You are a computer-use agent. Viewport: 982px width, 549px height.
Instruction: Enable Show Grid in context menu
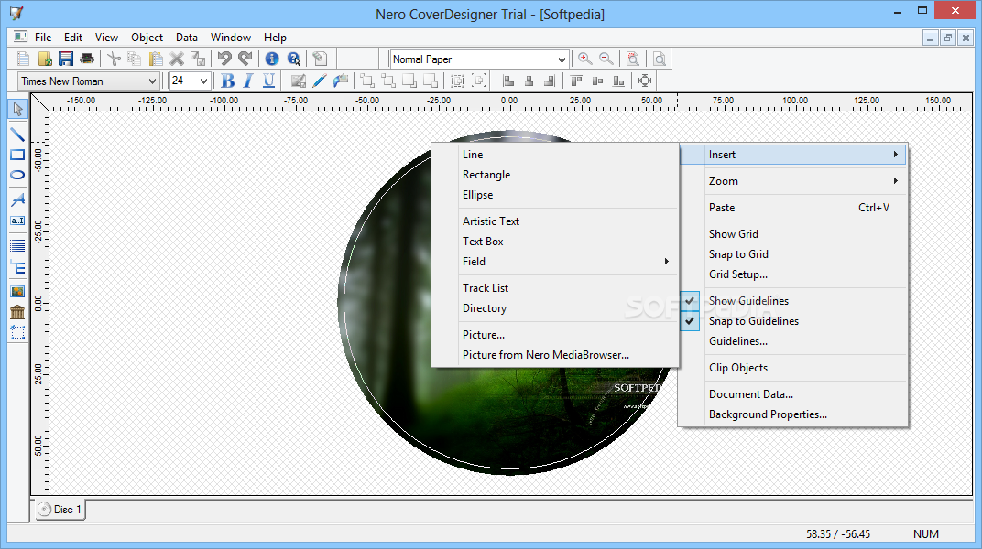793,234
